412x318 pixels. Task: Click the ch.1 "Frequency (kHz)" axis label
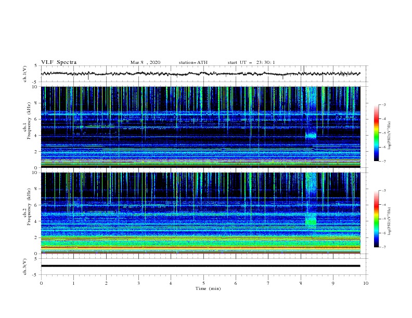(x=29, y=121)
